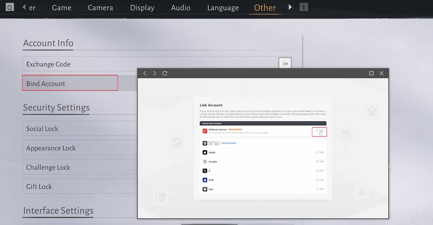Select the Camera tab
The image size is (433, 225).
100,8
